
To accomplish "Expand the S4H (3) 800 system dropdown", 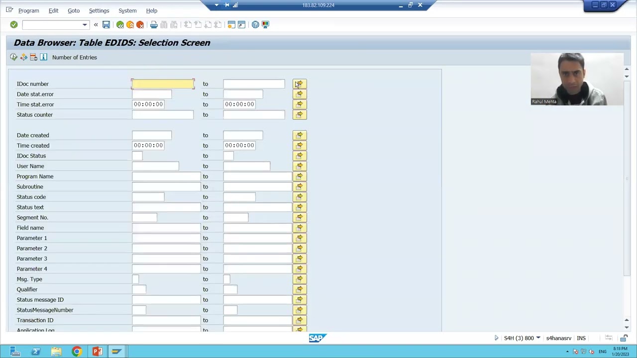I will 538,338.
